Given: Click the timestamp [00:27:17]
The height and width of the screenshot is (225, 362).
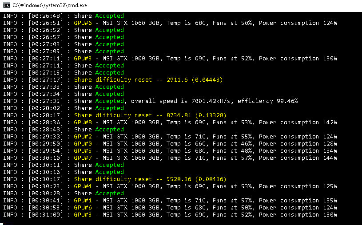Looking at the screenshot, I should click(46, 80).
